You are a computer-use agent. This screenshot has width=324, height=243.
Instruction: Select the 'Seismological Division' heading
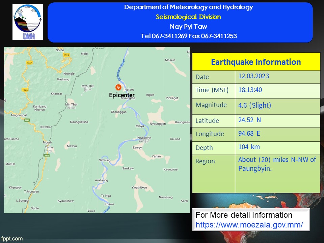click(188, 17)
